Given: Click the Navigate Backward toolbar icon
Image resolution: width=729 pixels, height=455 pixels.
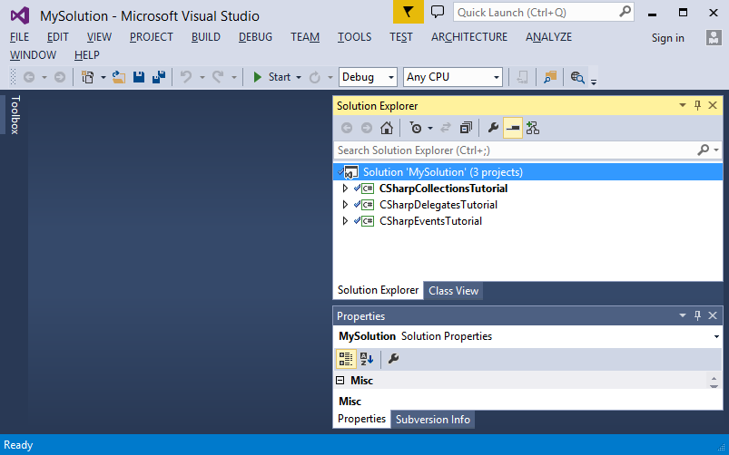Looking at the screenshot, I should (x=29, y=77).
